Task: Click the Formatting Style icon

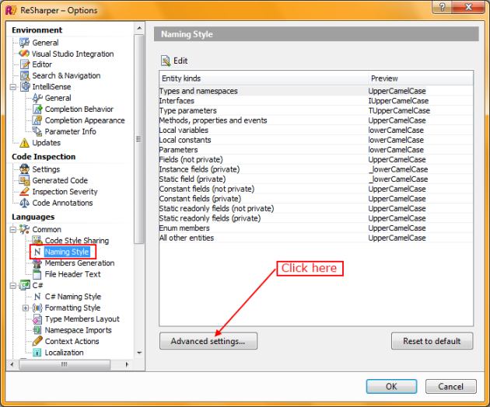Action: 37,308
